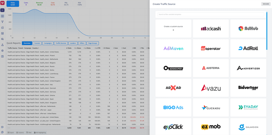Open the settings gear icon in sidebar
The image size is (272, 135).
2,51
